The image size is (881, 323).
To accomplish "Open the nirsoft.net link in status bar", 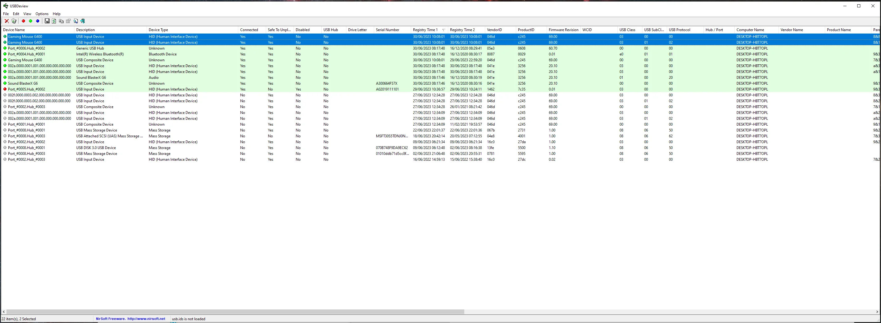I will pyautogui.click(x=146, y=319).
